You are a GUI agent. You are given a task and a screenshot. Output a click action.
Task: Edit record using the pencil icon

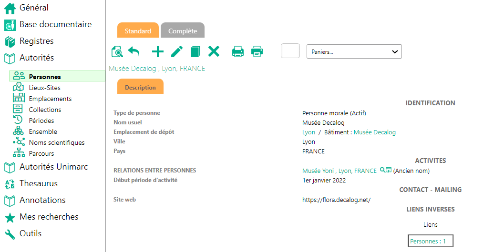(x=177, y=51)
